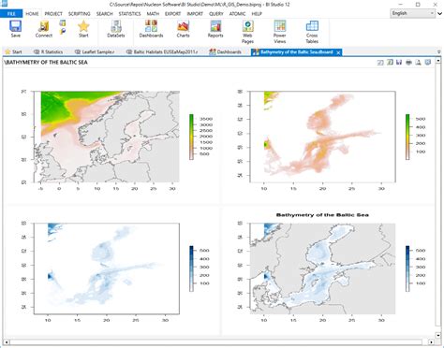This screenshot has width=444, height=348.
Task: Click the wide Europe bathymetry map chart
Action: (x=107, y=137)
